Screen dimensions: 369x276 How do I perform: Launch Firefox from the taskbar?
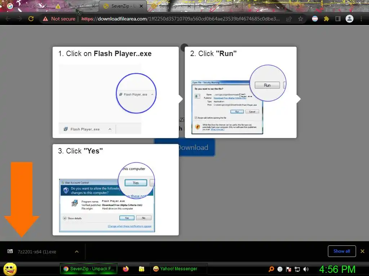(x=126, y=269)
